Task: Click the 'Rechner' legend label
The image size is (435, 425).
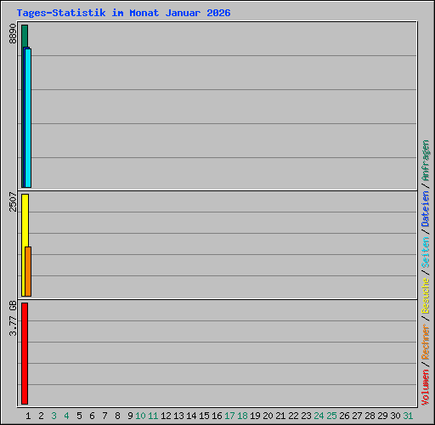Action: 426,342
